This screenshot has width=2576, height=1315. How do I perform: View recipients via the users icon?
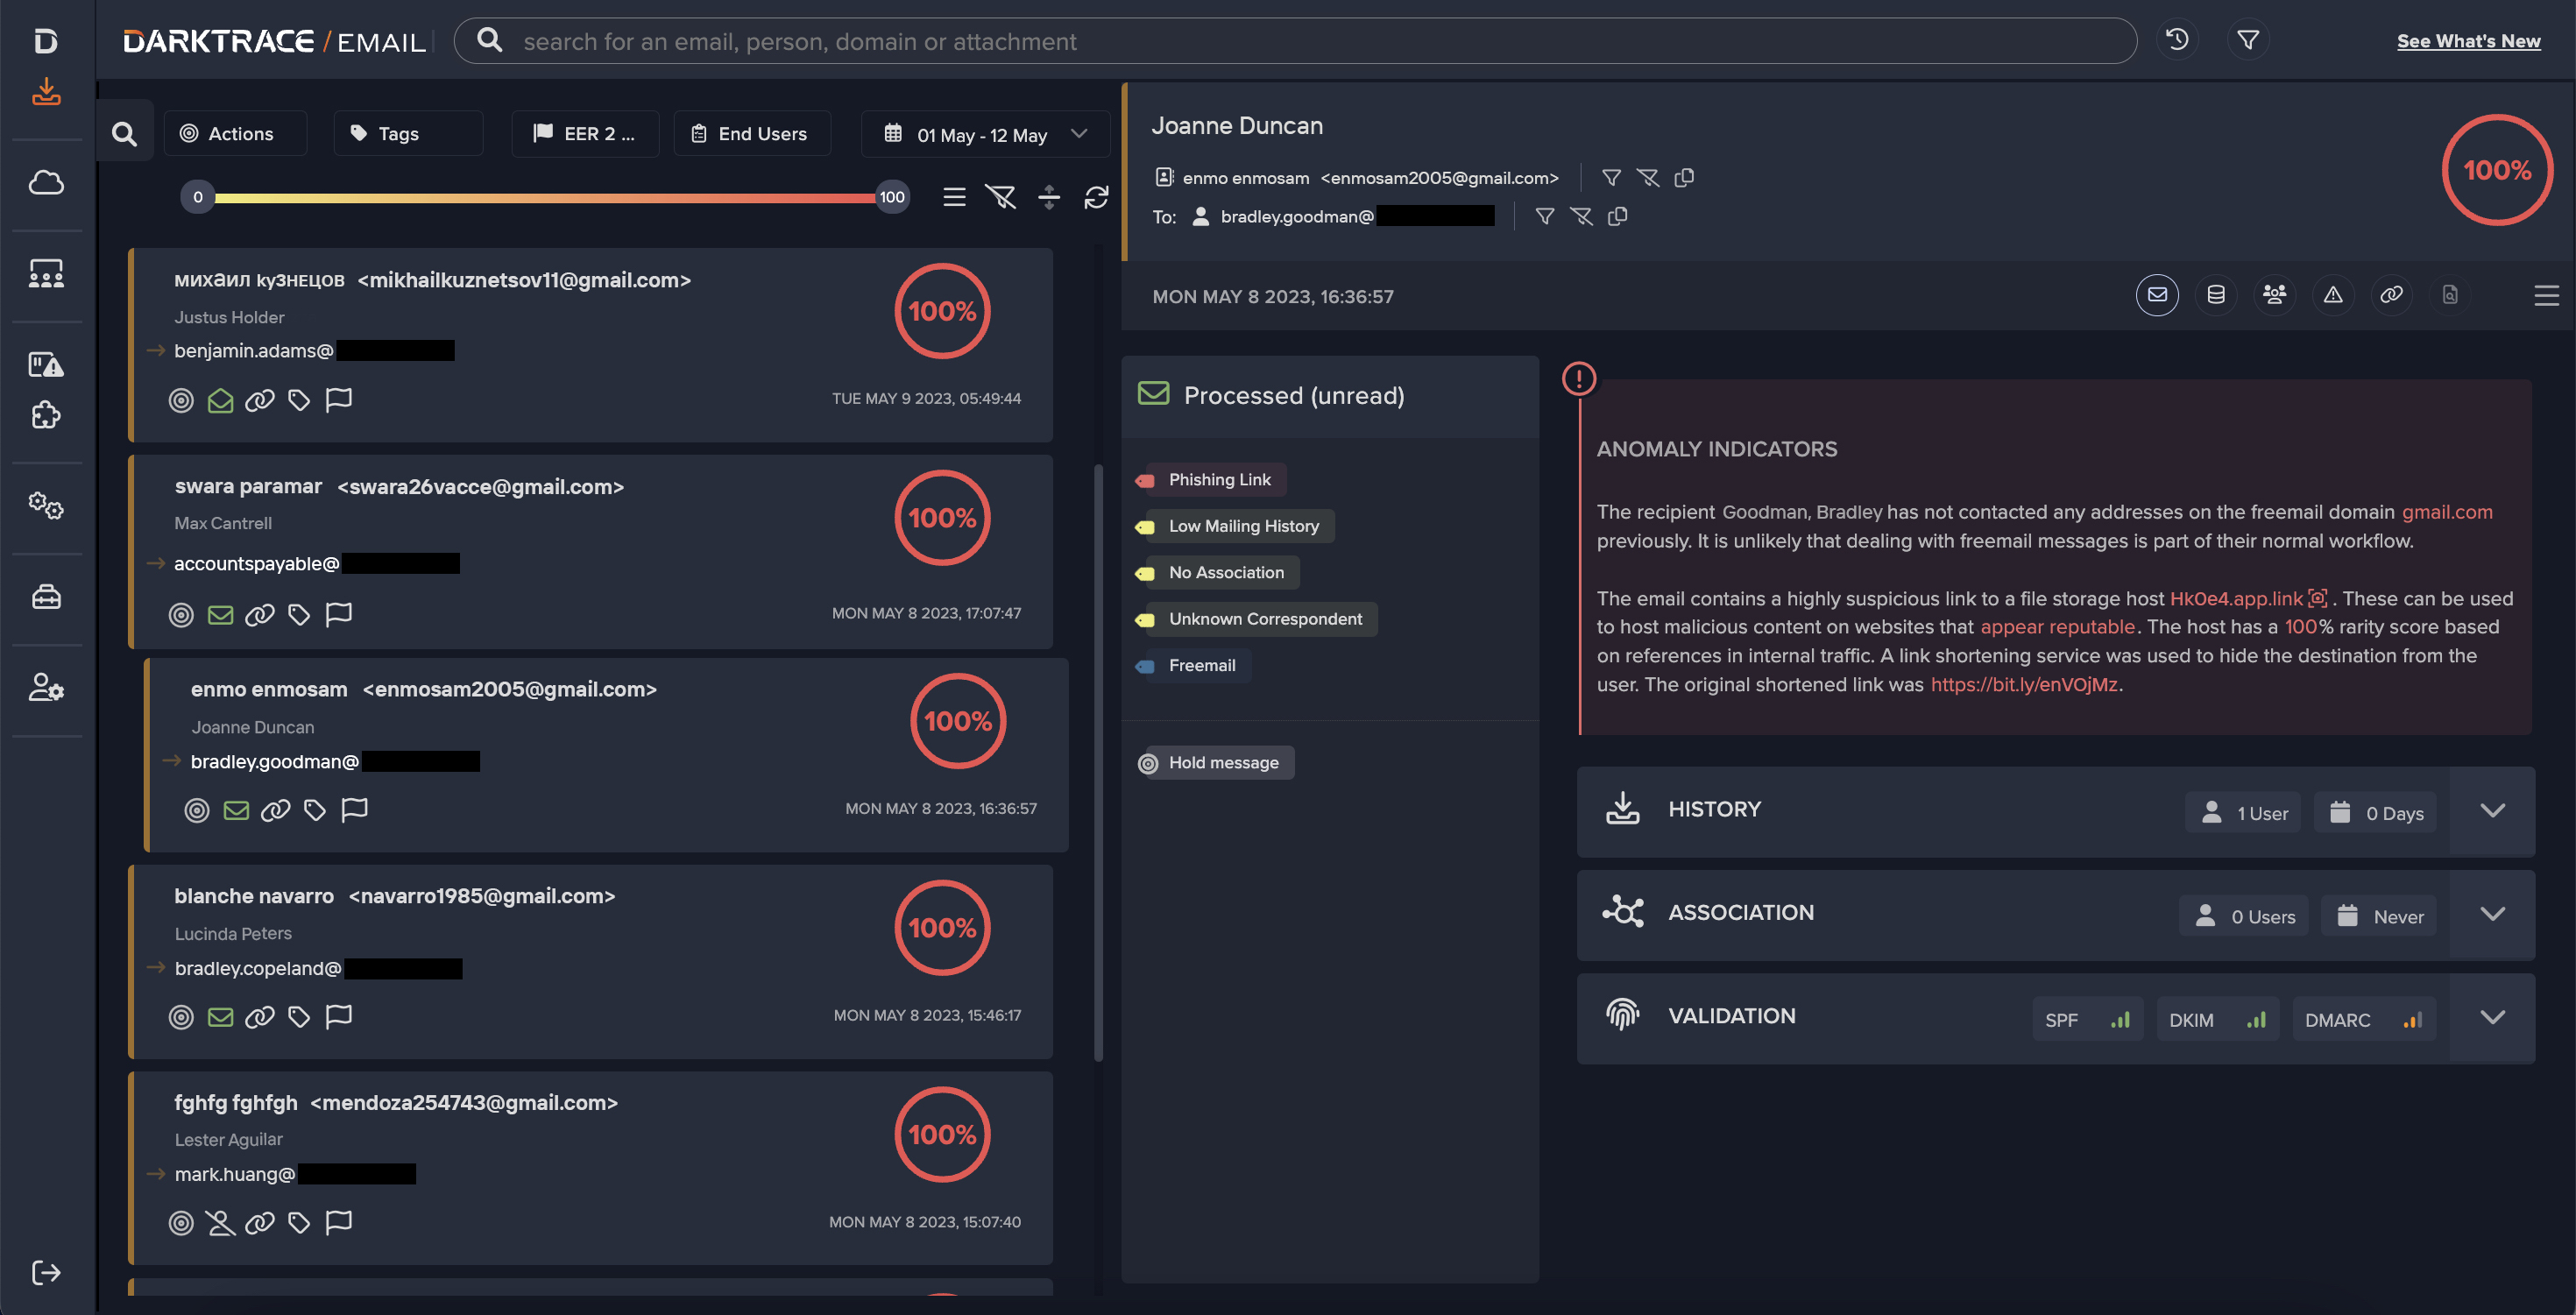click(x=2275, y=295)
